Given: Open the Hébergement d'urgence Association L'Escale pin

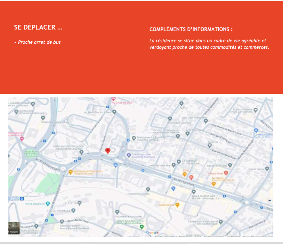Looking at the screenshot, I should coord(81,152).
